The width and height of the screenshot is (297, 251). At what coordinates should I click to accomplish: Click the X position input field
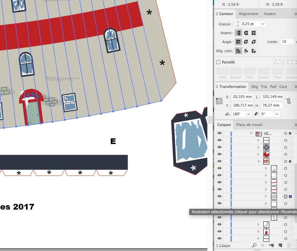[x=242, y=97]
